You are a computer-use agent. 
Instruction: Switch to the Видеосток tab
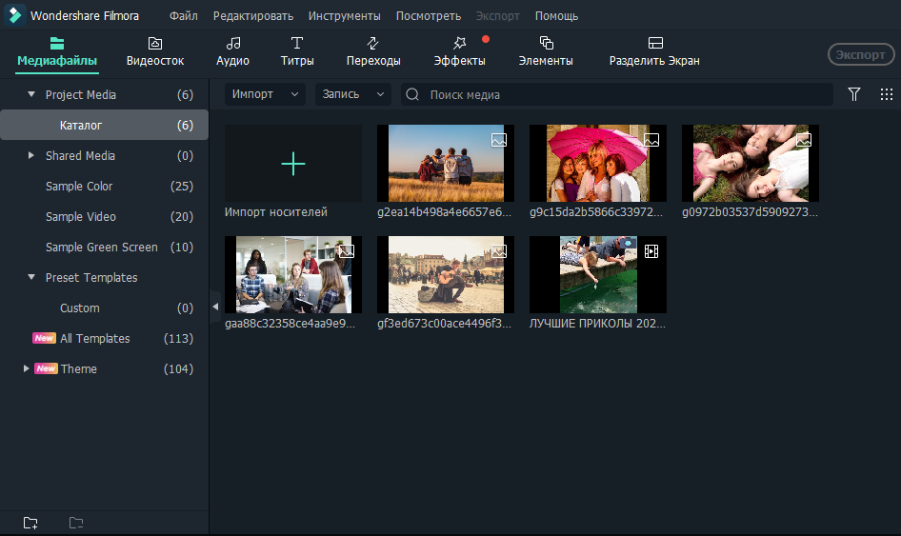coord(155,53)
